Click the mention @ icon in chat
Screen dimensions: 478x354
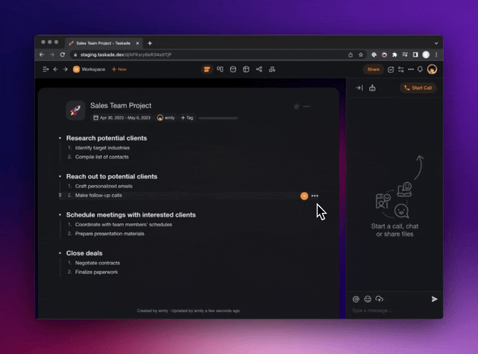pos(356,299)
